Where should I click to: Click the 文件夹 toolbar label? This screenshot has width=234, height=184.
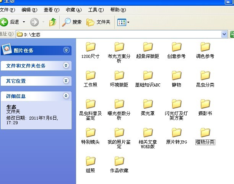(103, 22)
